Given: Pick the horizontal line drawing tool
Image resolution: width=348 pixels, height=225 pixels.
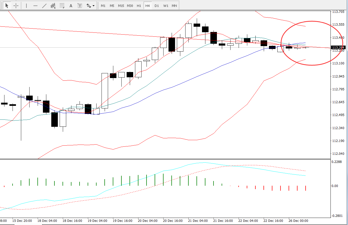Looking at the screenshot, I should click(x=36, y=6).
